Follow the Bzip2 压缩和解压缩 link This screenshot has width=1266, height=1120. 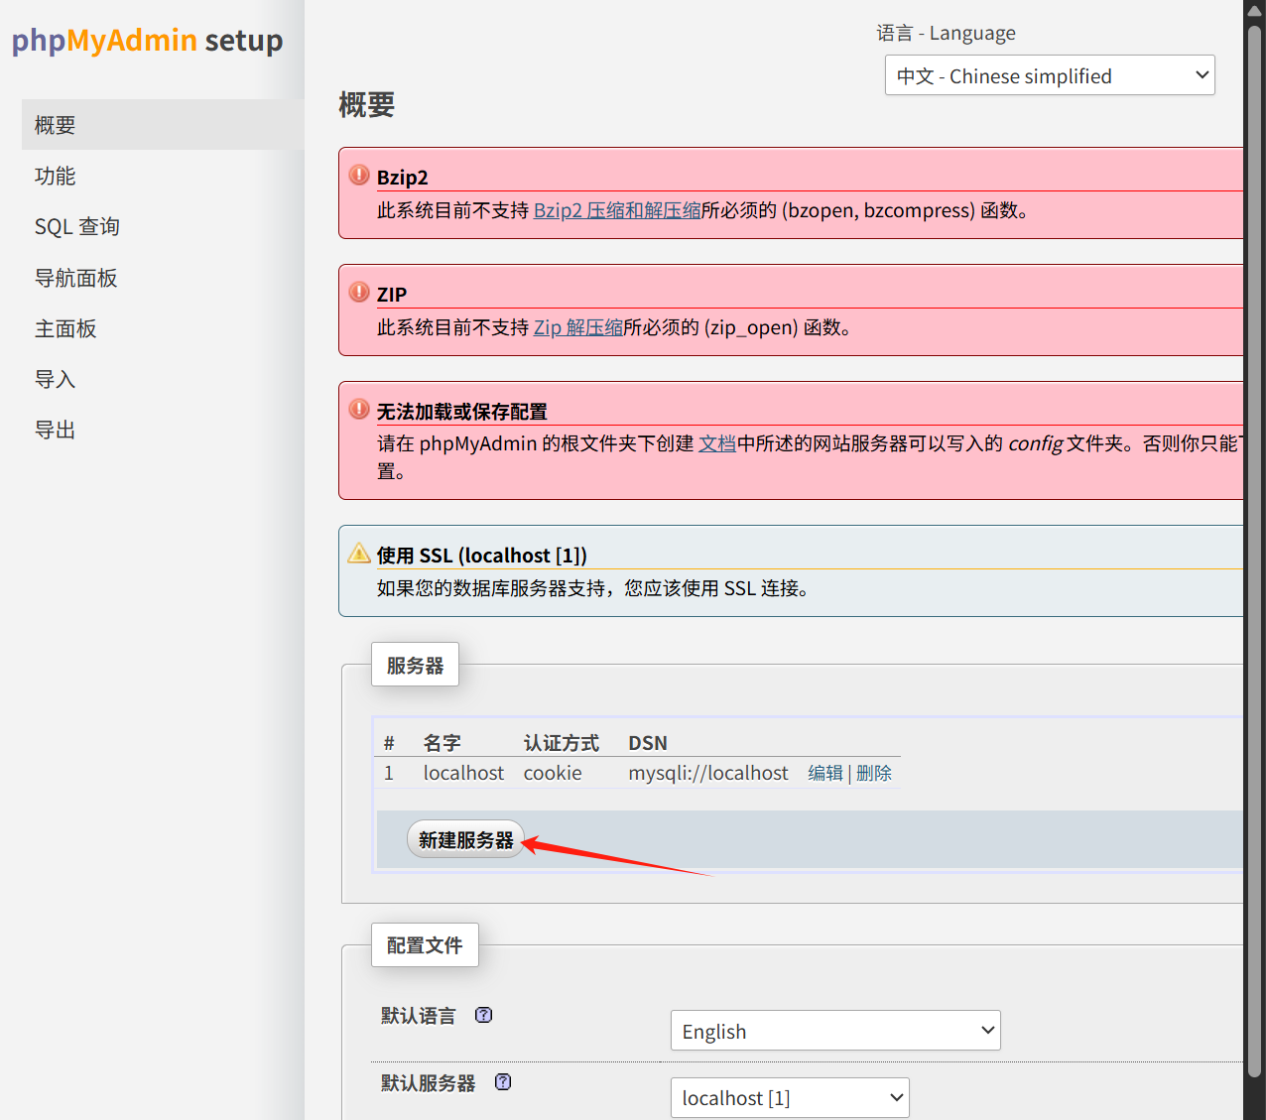click(x=617, y=210)
